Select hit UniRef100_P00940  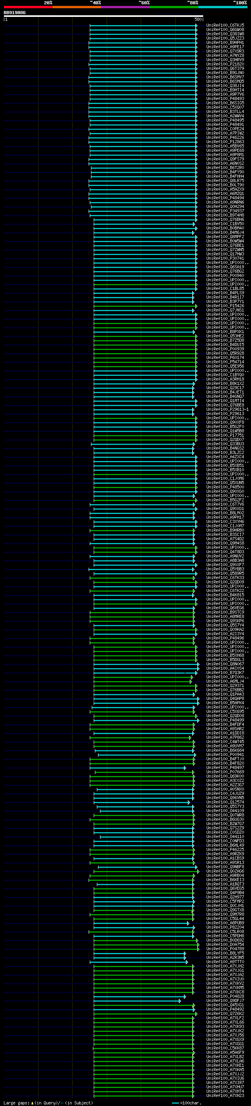(225, 276)
